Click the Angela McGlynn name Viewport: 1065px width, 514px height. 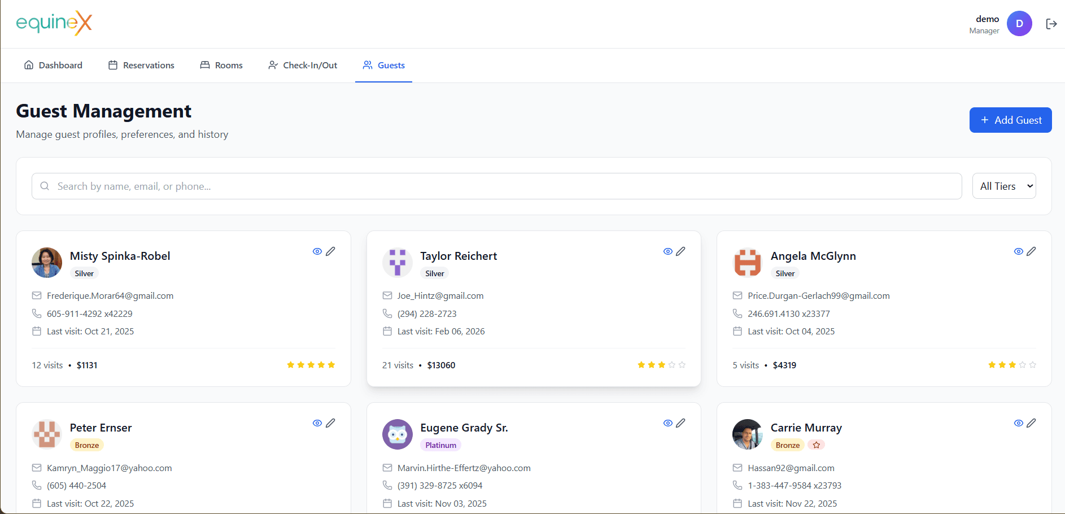(813, 256)
